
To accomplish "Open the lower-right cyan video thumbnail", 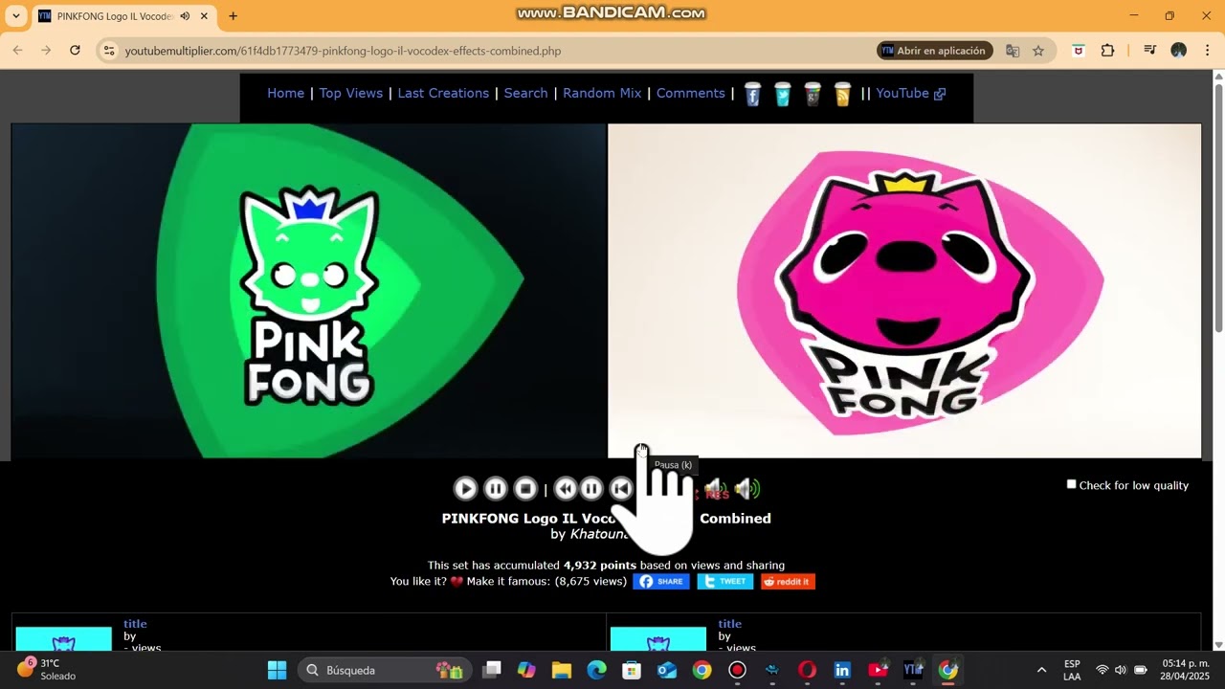I will click(658, 640).
